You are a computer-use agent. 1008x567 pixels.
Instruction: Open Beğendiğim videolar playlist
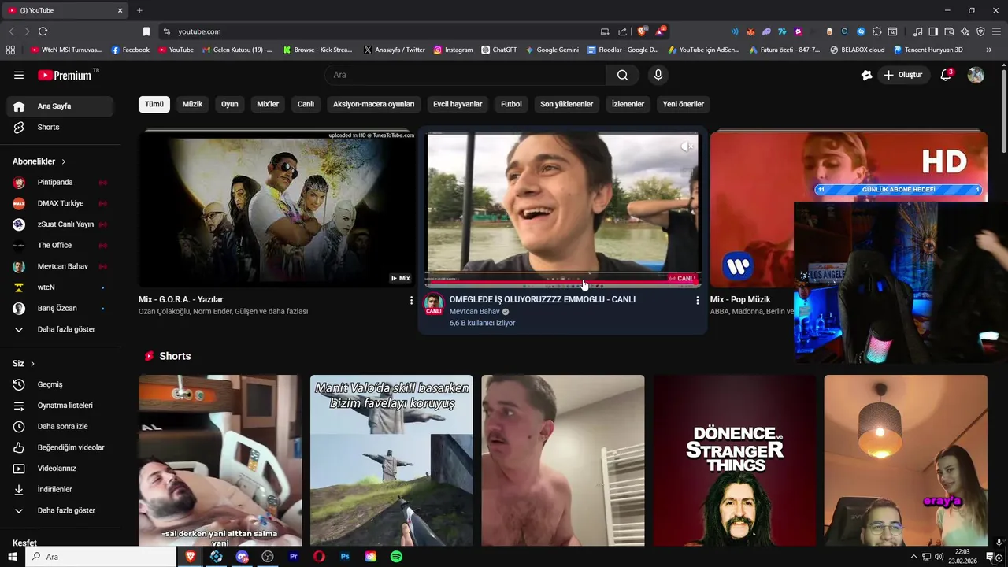coord(60,447)
